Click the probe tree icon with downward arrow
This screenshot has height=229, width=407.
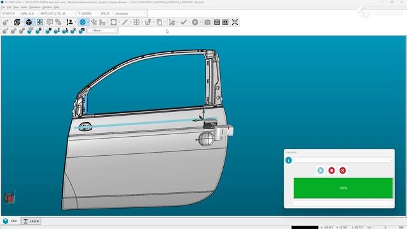click(93, 22)
